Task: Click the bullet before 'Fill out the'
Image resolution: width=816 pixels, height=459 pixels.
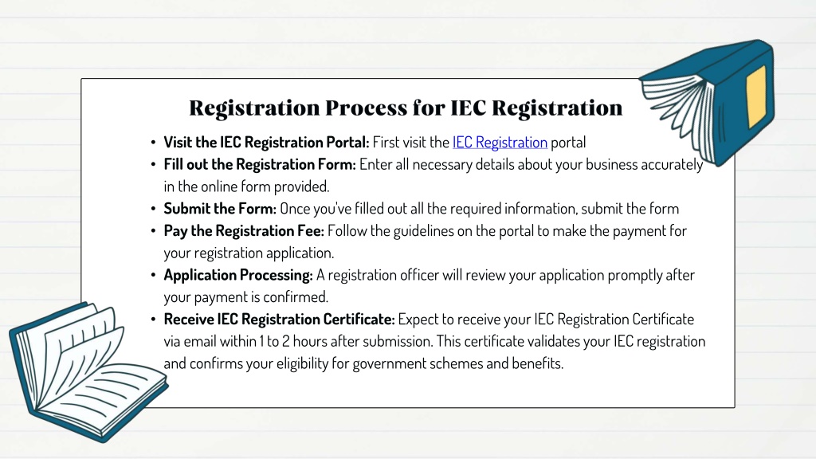Action: tap(153, 164)
